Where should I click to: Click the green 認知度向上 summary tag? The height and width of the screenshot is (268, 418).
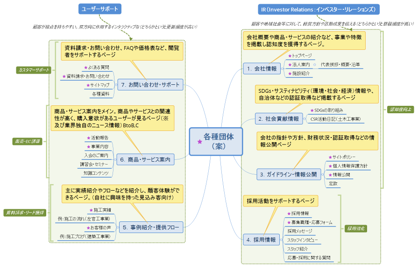[x=400, y=110]
